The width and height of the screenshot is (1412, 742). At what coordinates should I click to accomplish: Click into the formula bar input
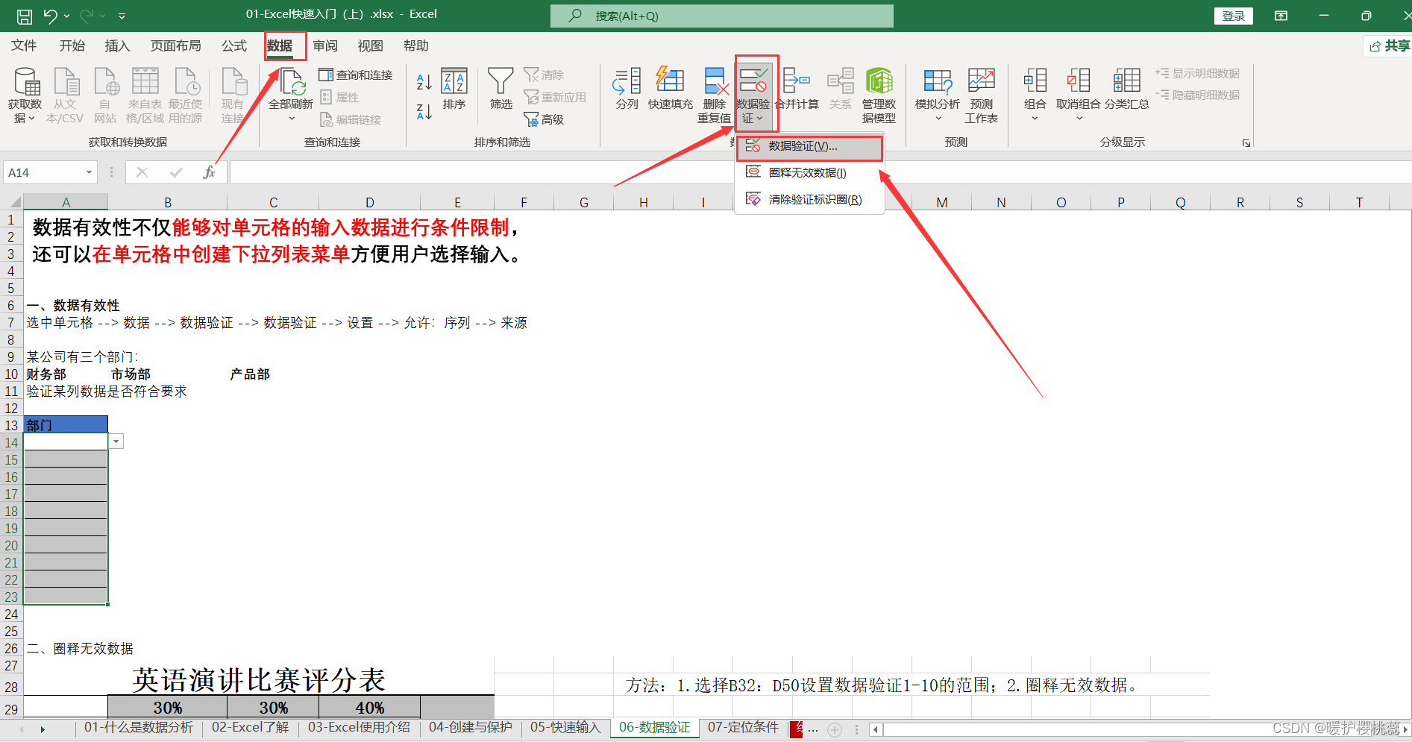pos(820,172)
